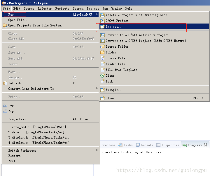Expand the New submenu arrow
This screenshot has width=210, height=176.
(97, 15)
